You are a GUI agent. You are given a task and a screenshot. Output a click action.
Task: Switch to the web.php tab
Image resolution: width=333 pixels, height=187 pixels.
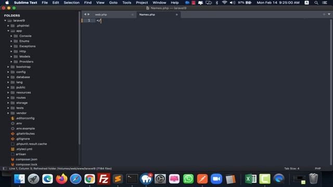pyautogui.click(x=101, y=15)
